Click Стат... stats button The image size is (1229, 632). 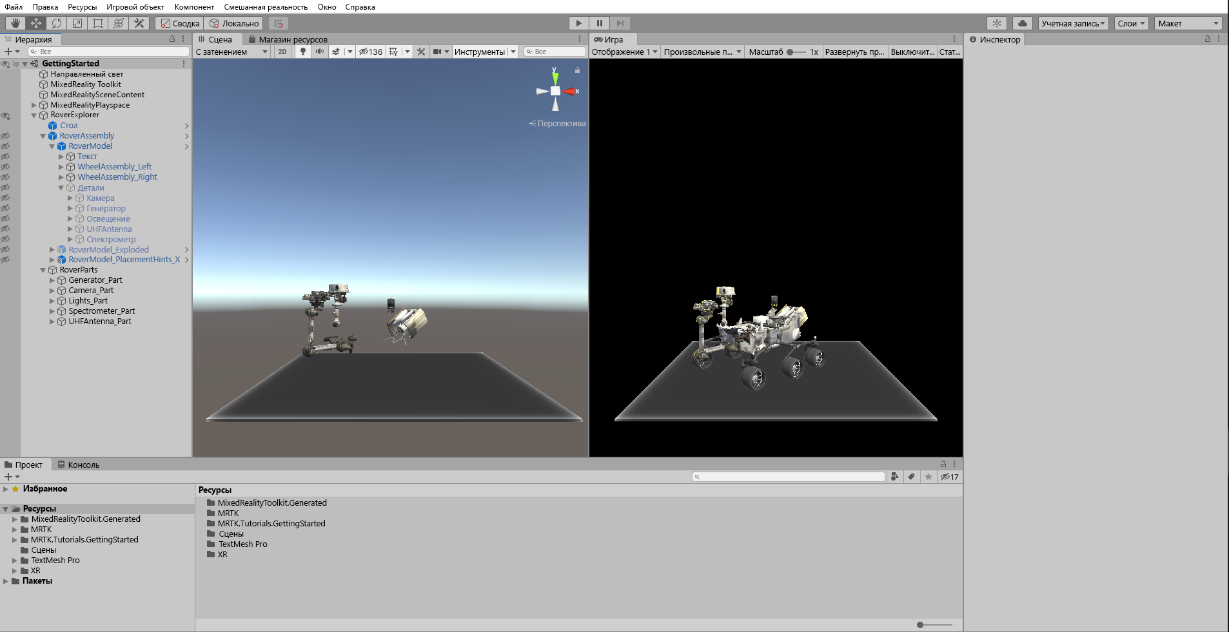click(950, 52)
